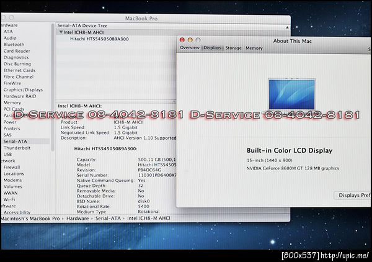Open the Overview tab in About This Mac
This screenshot has height=262, width=372.
point(190,48)
